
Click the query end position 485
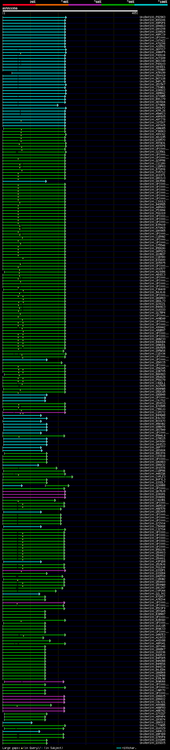[134, 13]
